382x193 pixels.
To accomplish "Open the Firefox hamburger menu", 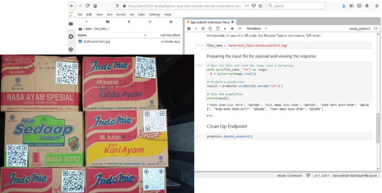I will (377, 6).
